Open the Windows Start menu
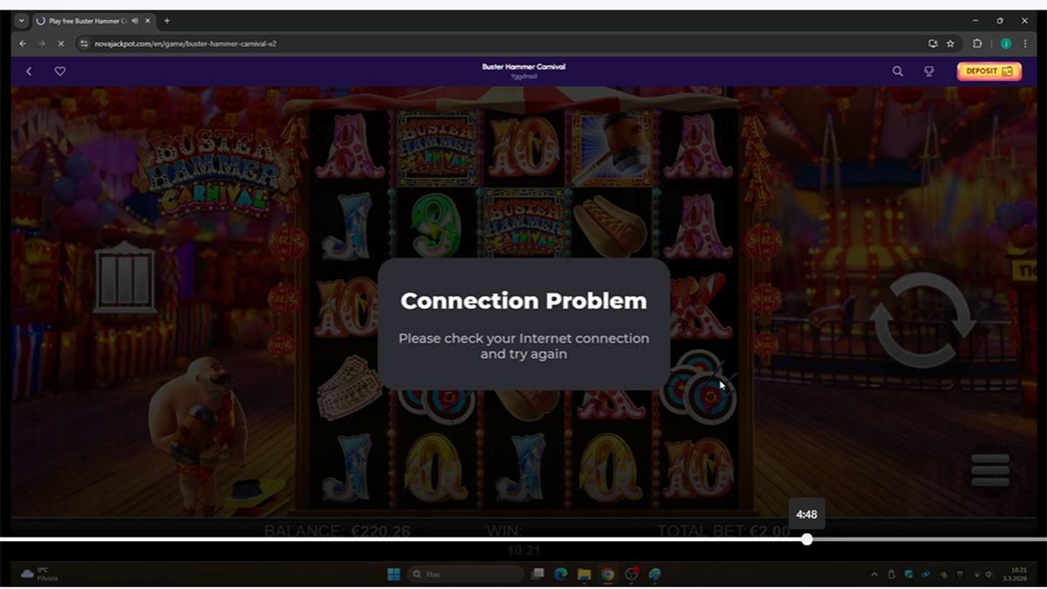 393,574
